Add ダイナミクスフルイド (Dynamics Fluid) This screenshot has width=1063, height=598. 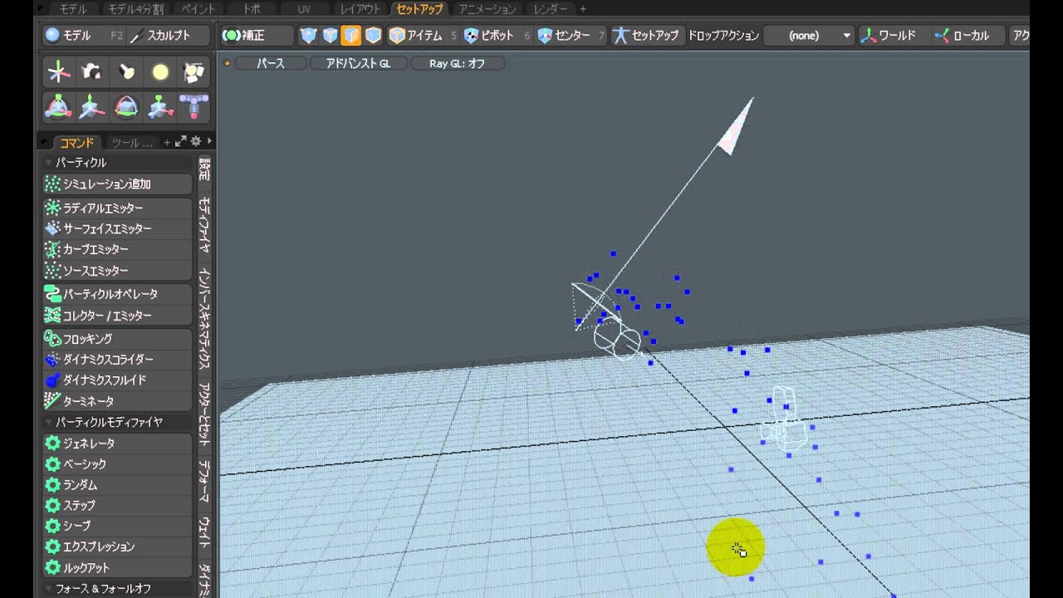(x=117, y=380)
